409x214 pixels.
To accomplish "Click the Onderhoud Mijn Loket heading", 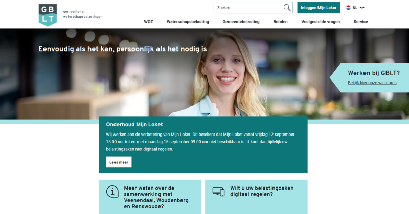I will [x=134, y=124].
